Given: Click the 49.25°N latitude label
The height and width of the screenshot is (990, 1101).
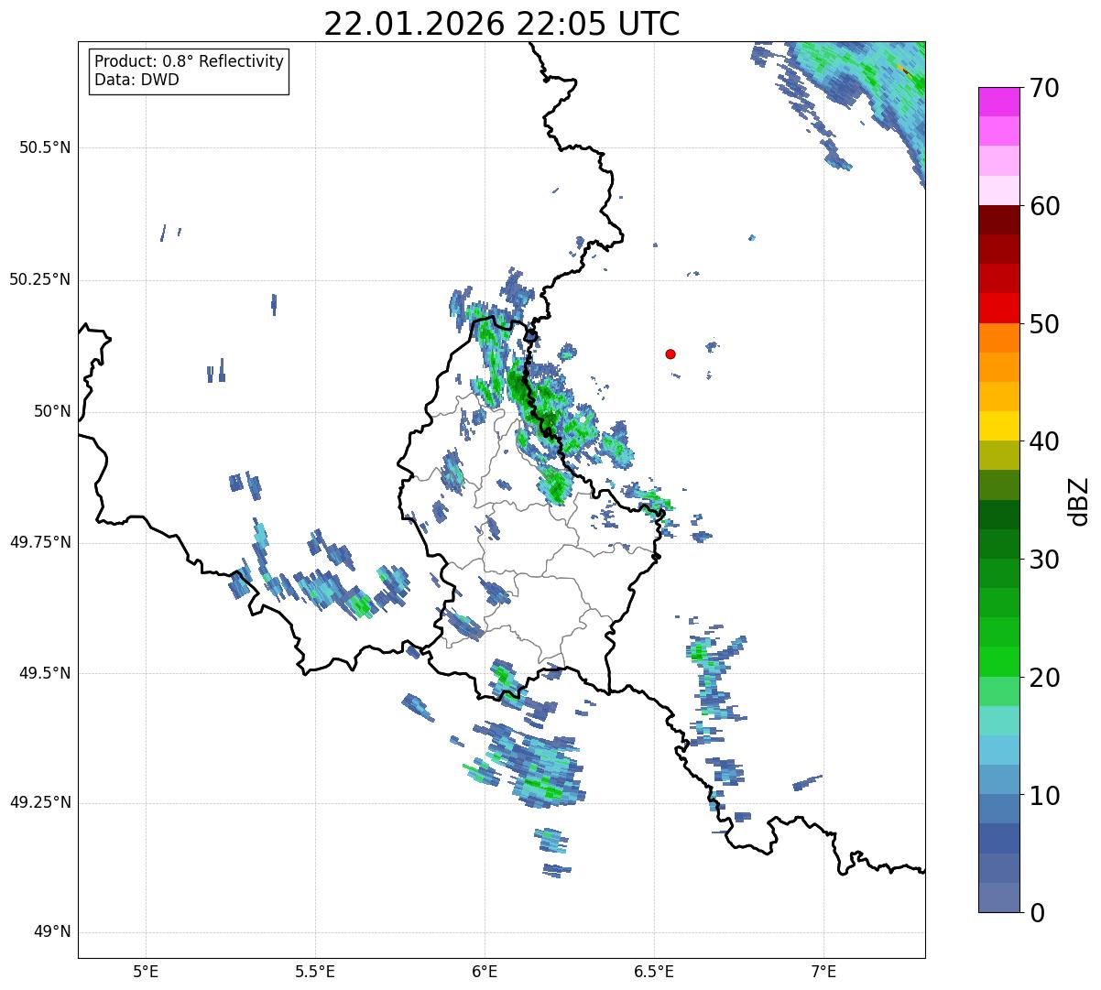Looking at the screenshot, I should pyautogui.click(x=40, y=802).
